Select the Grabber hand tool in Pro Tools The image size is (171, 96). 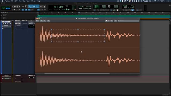[x=37, y=6]
